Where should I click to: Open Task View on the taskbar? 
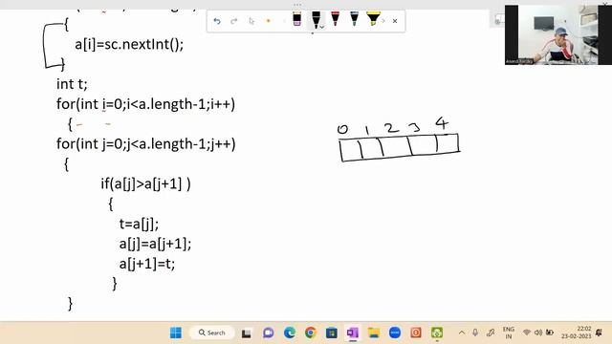click(x=246, y=333)
